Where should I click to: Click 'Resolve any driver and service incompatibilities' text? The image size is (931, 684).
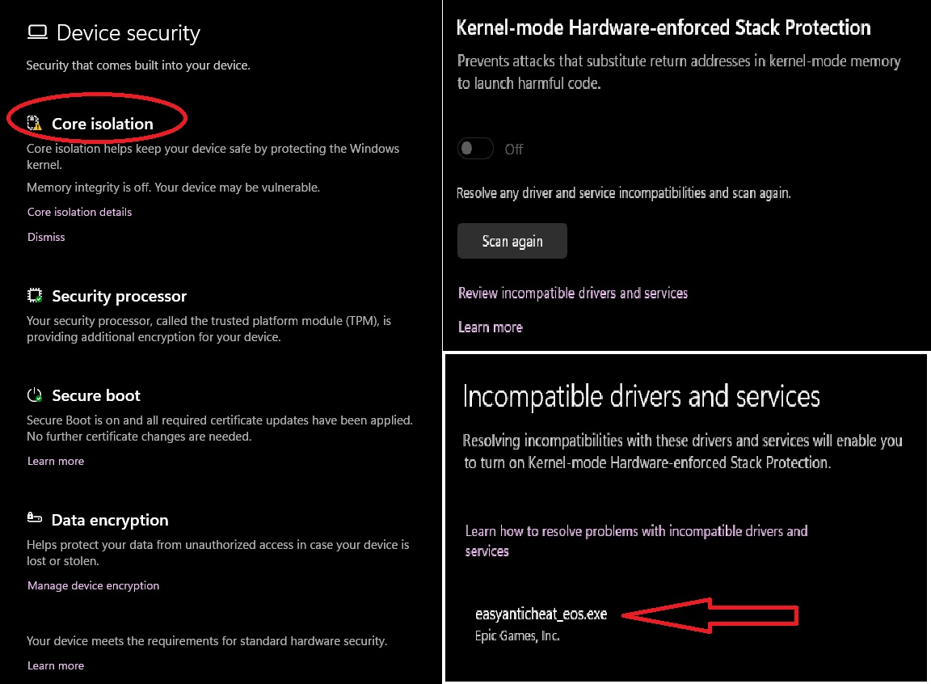pos(623,193)
